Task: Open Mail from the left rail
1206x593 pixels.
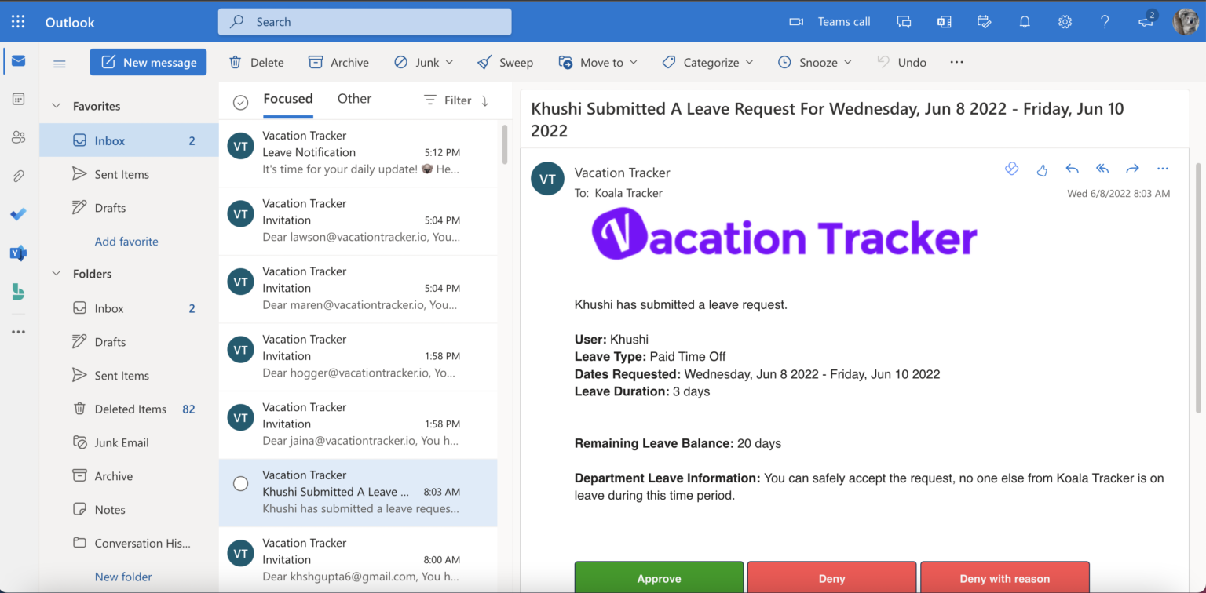Action: [18, 61]
